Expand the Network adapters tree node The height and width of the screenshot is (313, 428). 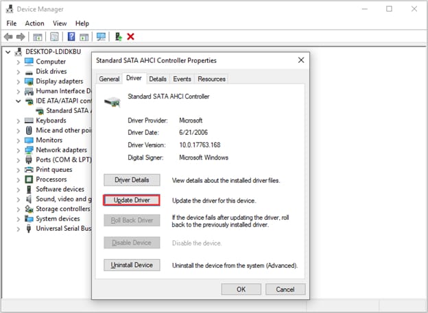(19, 151)
